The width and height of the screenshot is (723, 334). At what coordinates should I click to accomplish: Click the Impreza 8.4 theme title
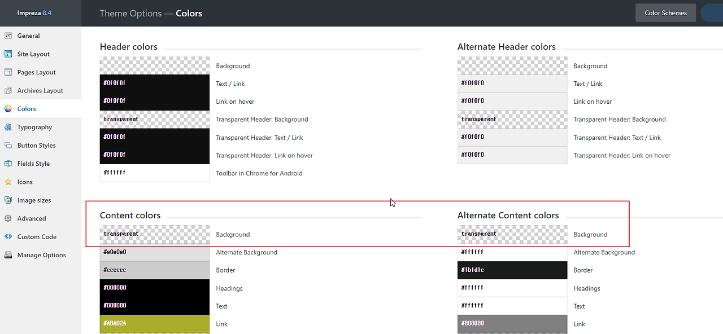point(34,13)
